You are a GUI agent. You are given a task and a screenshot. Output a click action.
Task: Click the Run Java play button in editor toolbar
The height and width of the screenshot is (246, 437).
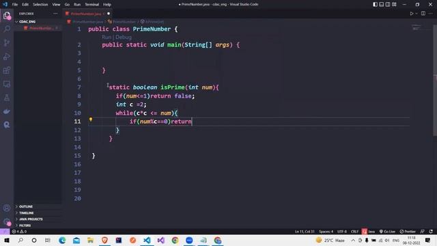click(x=411, y=14)
